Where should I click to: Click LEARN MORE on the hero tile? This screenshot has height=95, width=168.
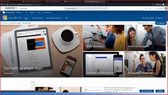pos(9,73)
